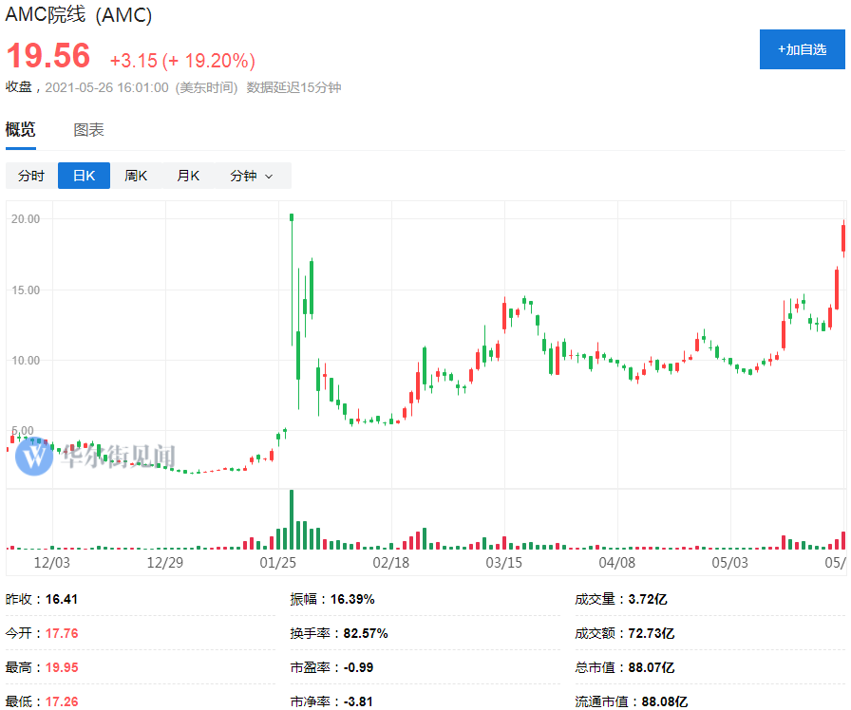This screenshot has width=851, height=710.
Task: Click the 成交额 72.73亿 turnover amount
Action: 652,633
